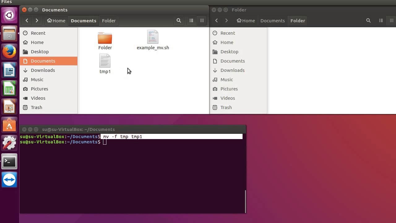Open Ubuntu Software Center from launcher
Viewport: 396px width, 223px height.
coord(9,125)
